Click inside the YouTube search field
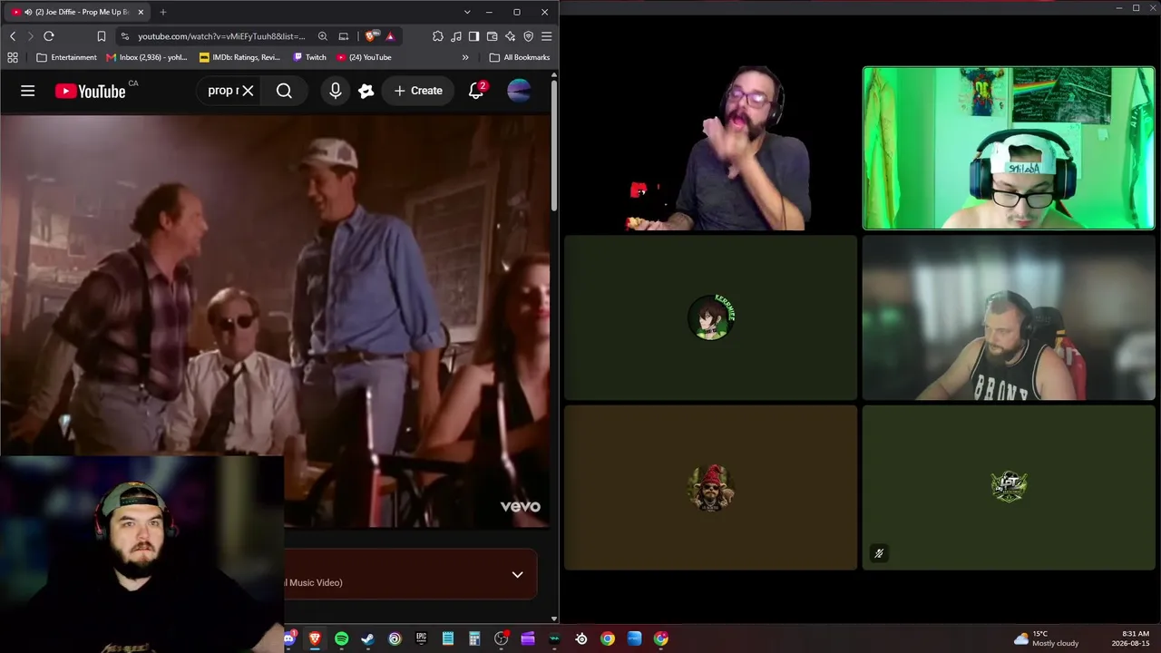Viewport: 1161px width, 653px height. 223,91
